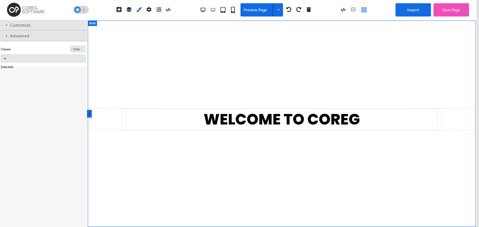Click the classes input field
The height and width of the screenshot is (227, 479).
pos(43,58)
